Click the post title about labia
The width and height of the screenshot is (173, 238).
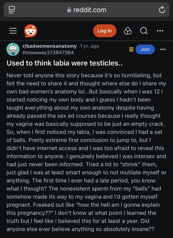point(64,63)
